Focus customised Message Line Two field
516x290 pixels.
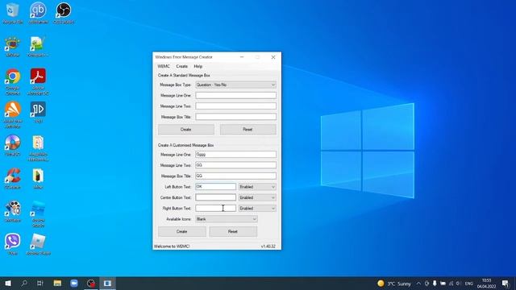coord(235,165)
